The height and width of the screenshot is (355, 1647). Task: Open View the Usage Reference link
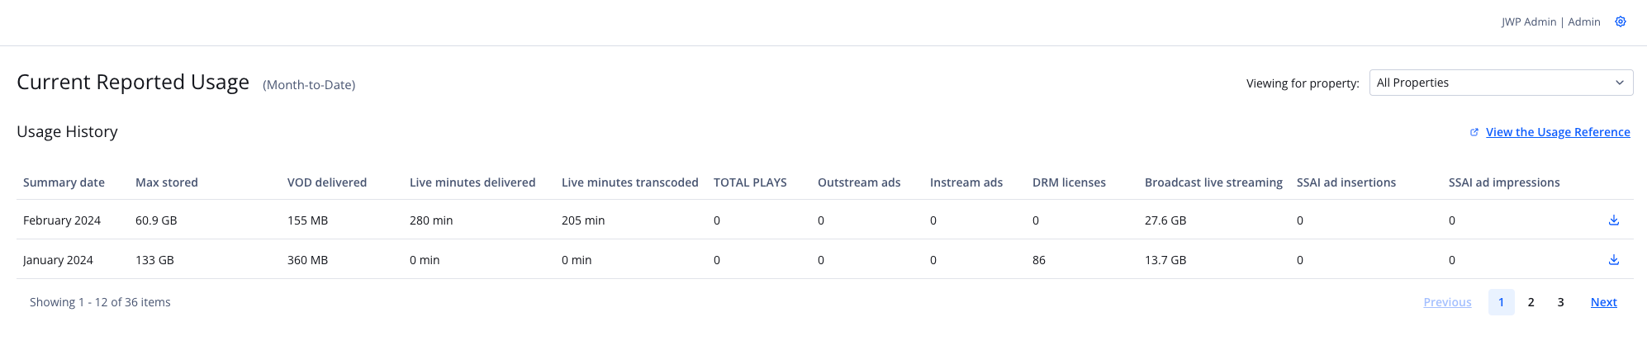click(x=1558, y=132)
